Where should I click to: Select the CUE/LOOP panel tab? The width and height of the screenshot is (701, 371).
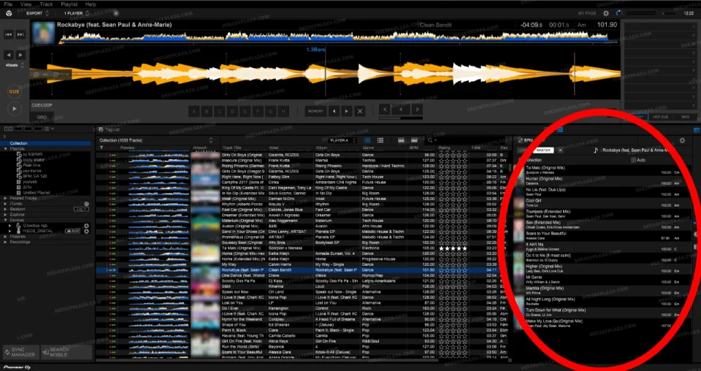(x=42, y=105)
